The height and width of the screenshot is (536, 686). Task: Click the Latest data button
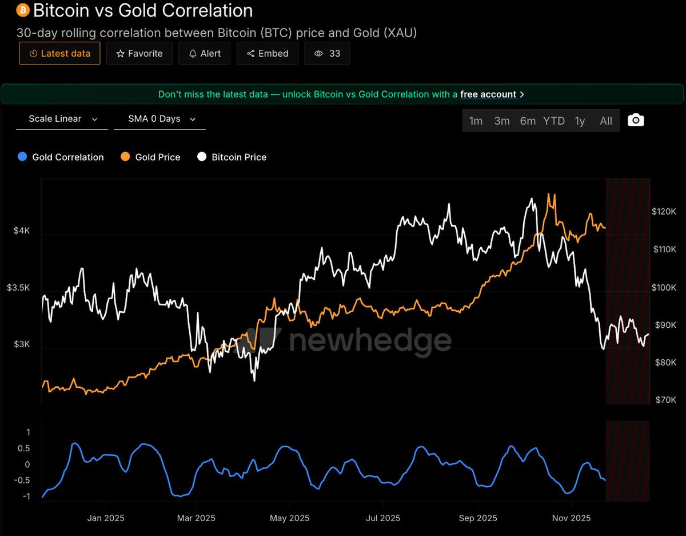pyautogui.click(x=59, y=53)
